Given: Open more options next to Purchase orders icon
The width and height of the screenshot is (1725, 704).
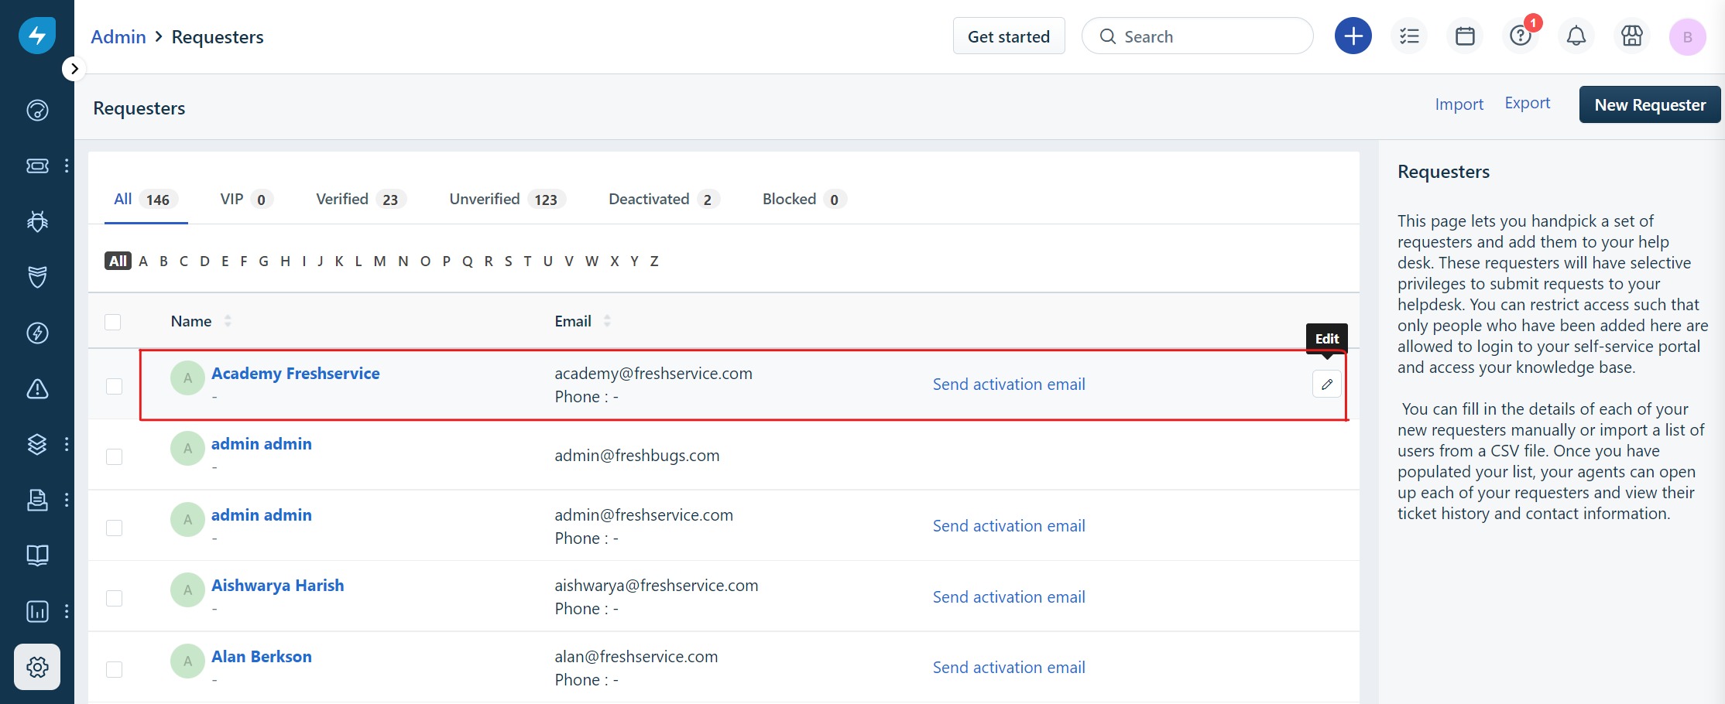Looking at the screenshot, I should coord(67,500).
